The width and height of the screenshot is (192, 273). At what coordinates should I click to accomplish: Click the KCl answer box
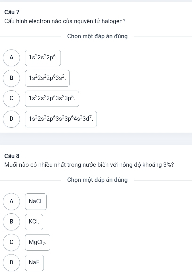point(34,222)
